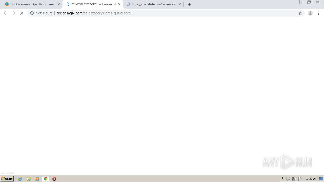Show hidden tray icons arrow
The width and height of the screenshot is (324, 182).
282,179
